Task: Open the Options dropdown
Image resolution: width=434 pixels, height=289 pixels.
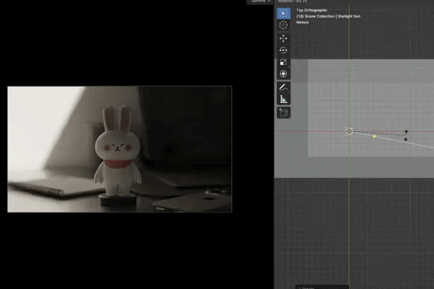Action: tap(260, 1)
